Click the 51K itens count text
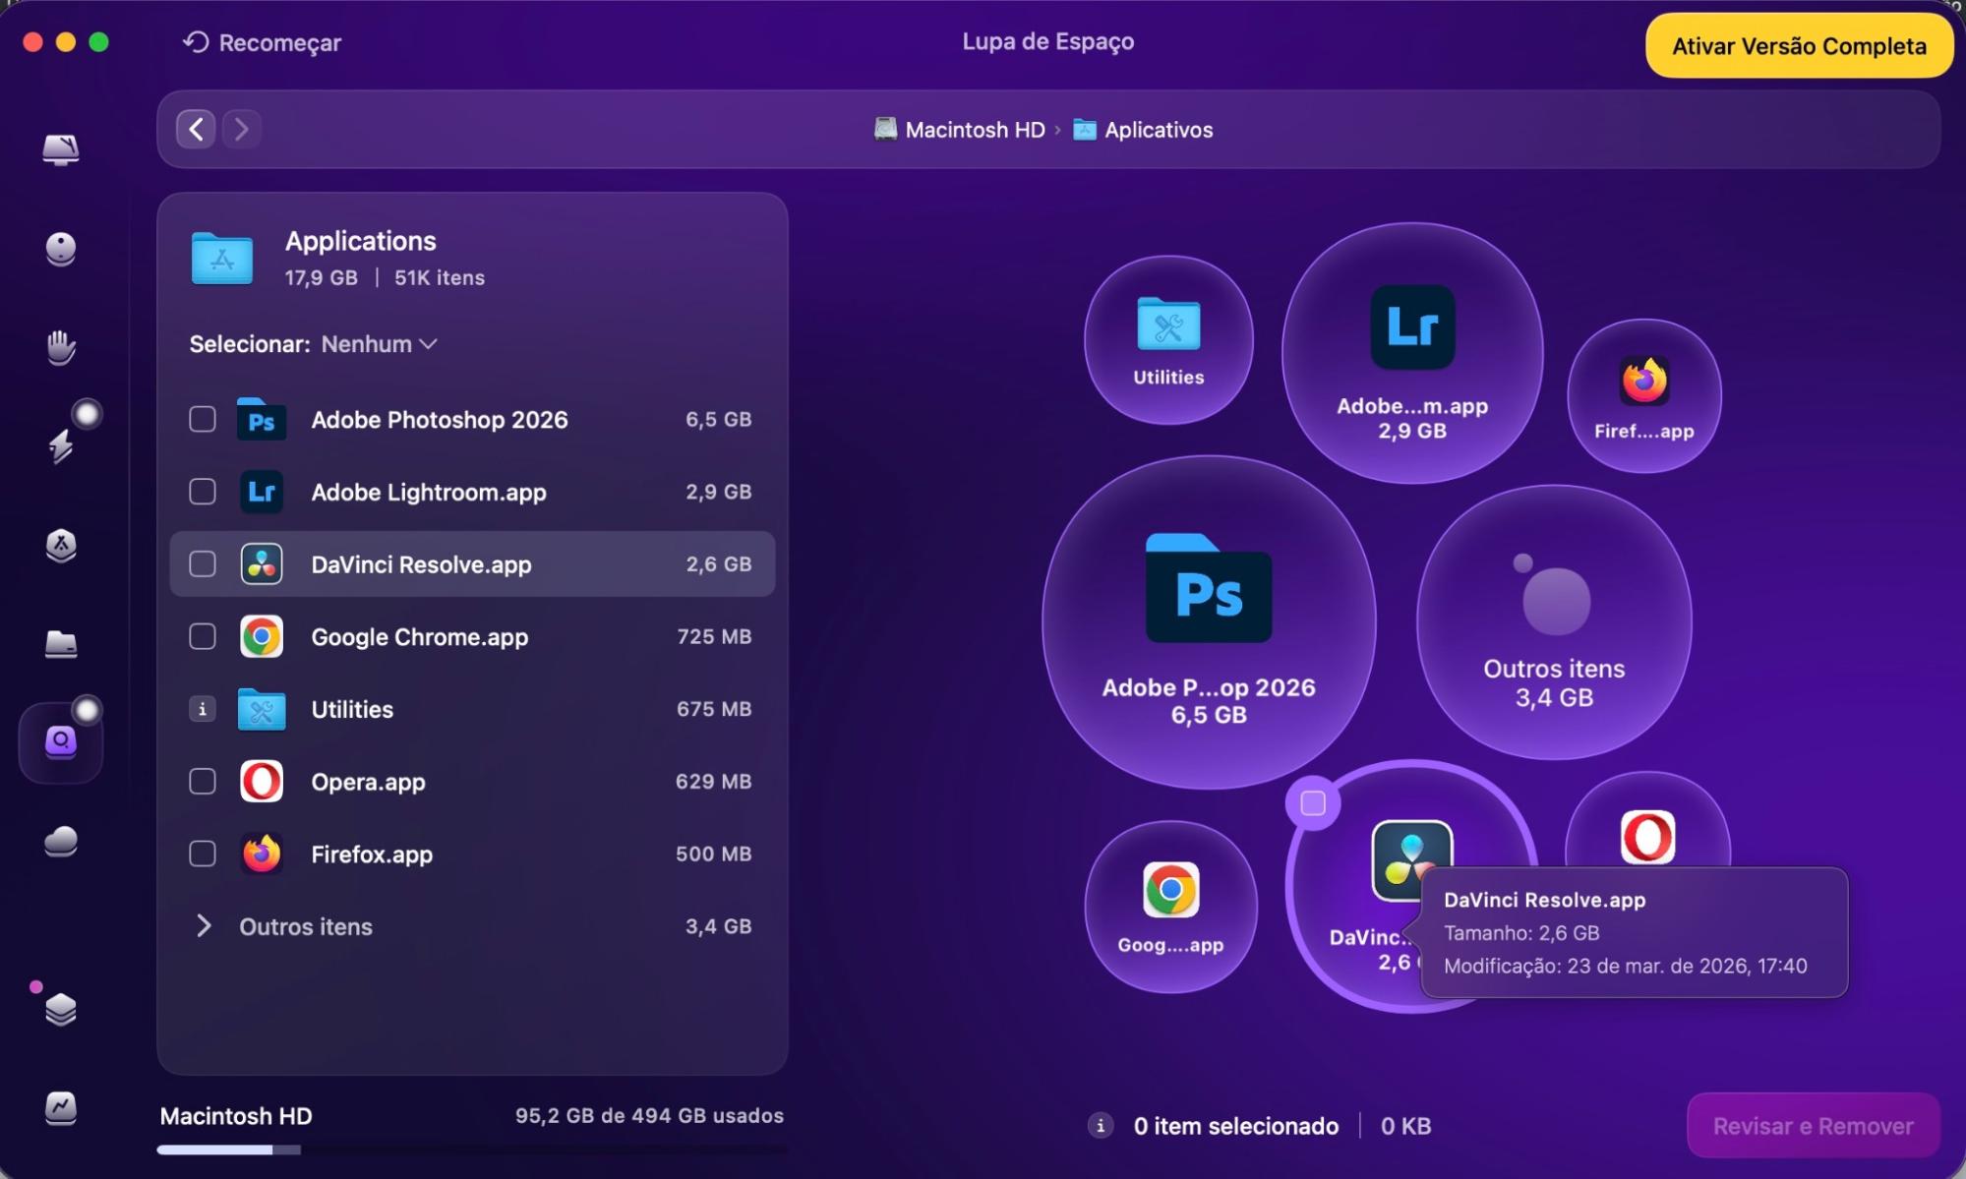The height and width of the screenshot is (1179, 1966). pyautogui.click(x=440, y=277)
